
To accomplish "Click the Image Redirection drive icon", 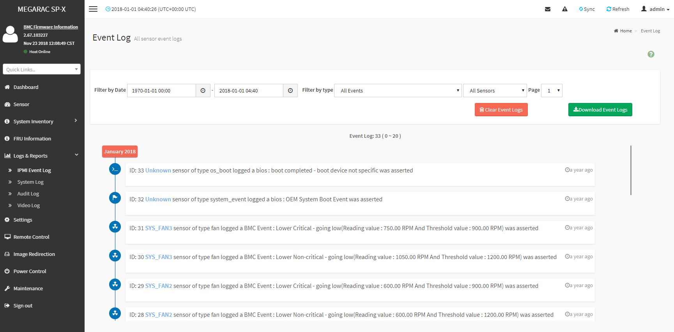I will tap(7, 254).
